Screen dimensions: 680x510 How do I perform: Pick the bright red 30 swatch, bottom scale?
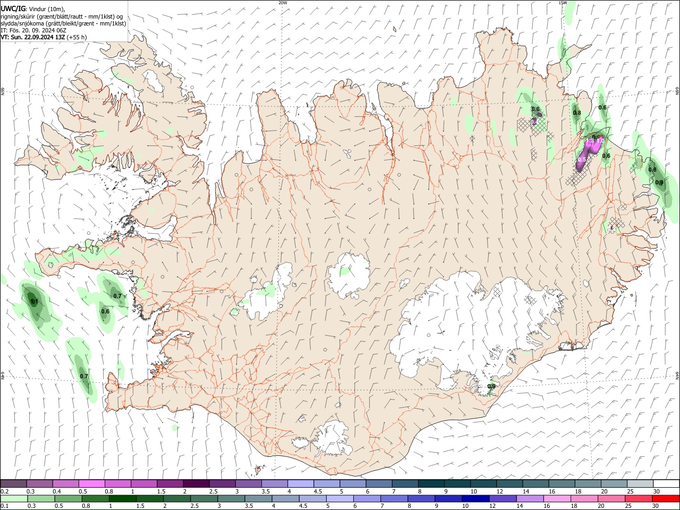[x=666, y=498]
